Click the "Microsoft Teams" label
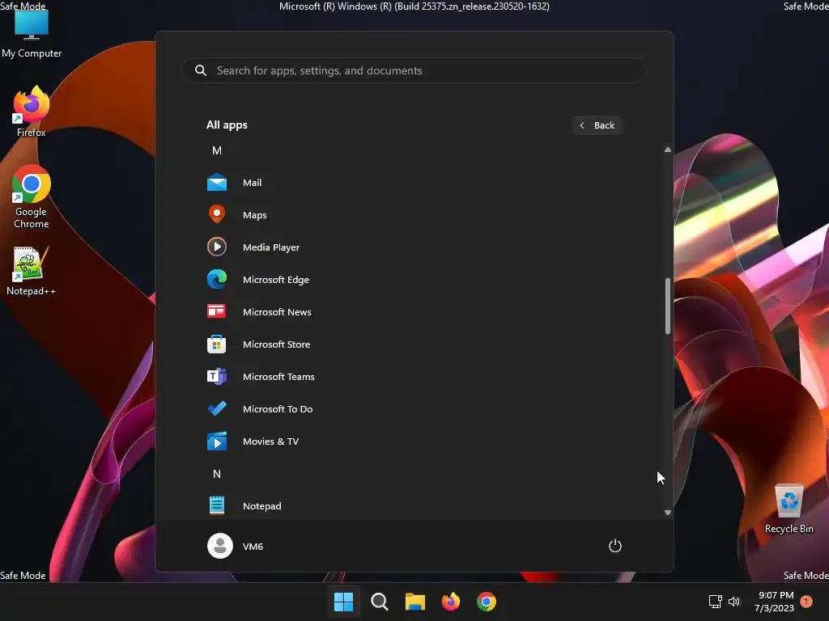The image size is (829, 621). (x=278, y=377)
